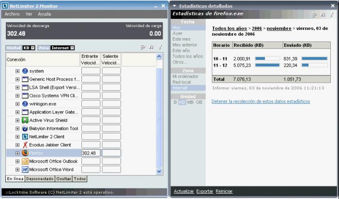The height and width of the screenshot is (199, 339).
Task: Click the Cisco Systems VPN Client icon
Action: pyautogui.click(x=25, y=96)
